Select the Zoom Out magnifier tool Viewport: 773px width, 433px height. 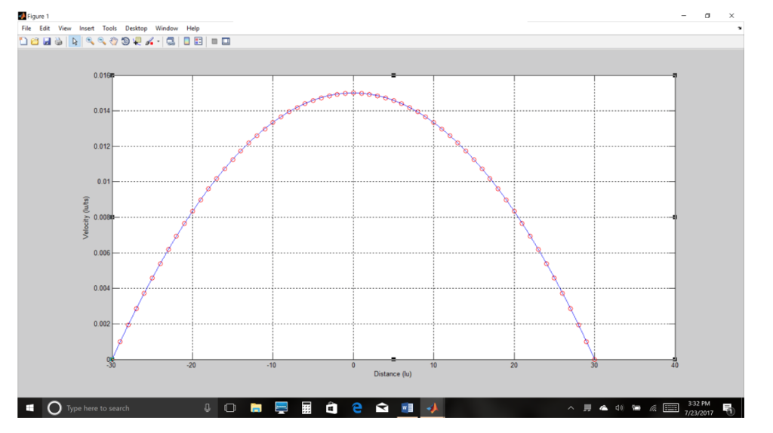point(102,41)
